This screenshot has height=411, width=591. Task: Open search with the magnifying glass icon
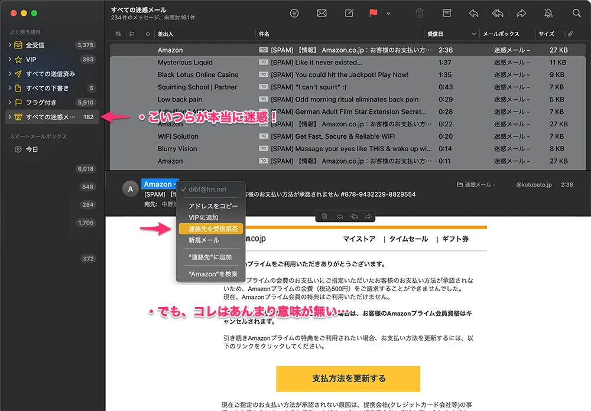(x=577, y=13)
